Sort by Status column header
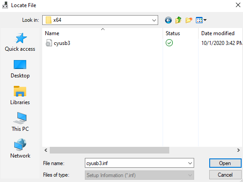This screenshot has width=243, height=182. [180, 33]
